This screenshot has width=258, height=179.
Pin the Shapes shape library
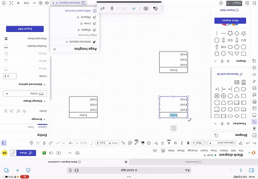pos(228,61)
